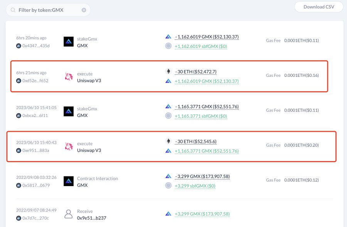Screen dimensions: 347x227
Task: Click +1,165.3771 sbfGMX ($0) amount
Action: point(201,116)
